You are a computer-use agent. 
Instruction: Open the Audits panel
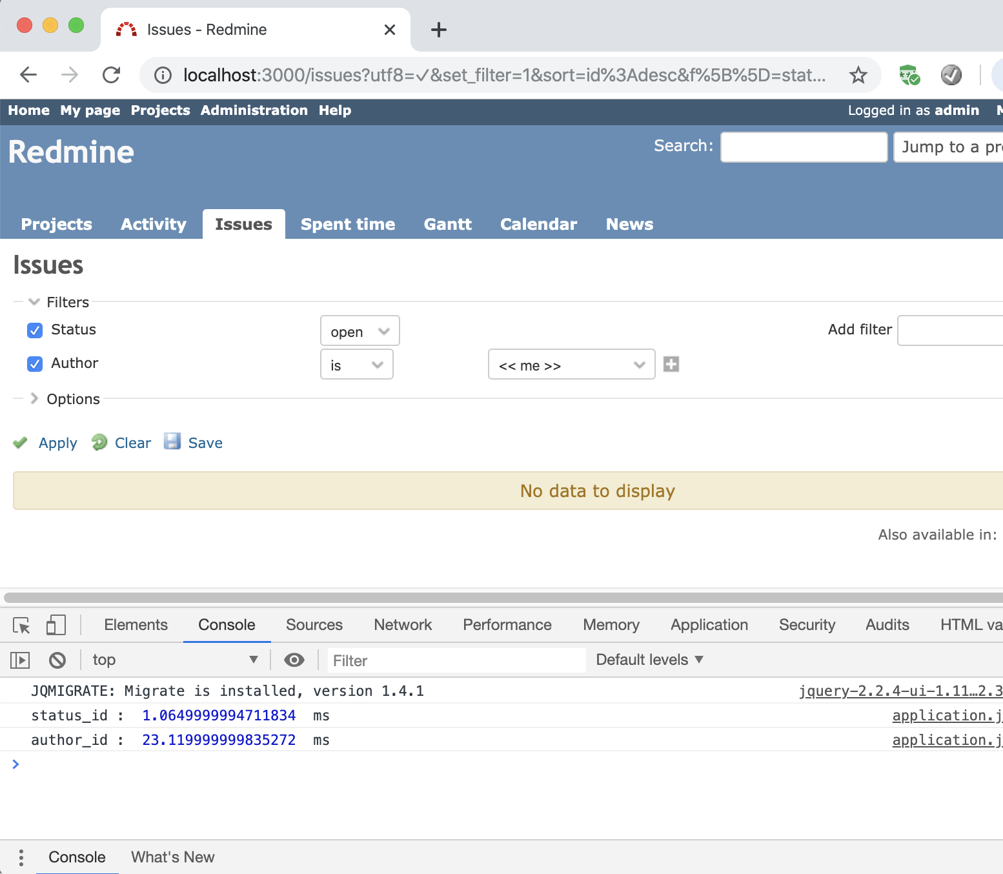pos(887,625)
